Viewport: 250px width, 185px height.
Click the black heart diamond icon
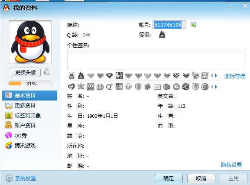pyautogui.click(x=110, y=75)
